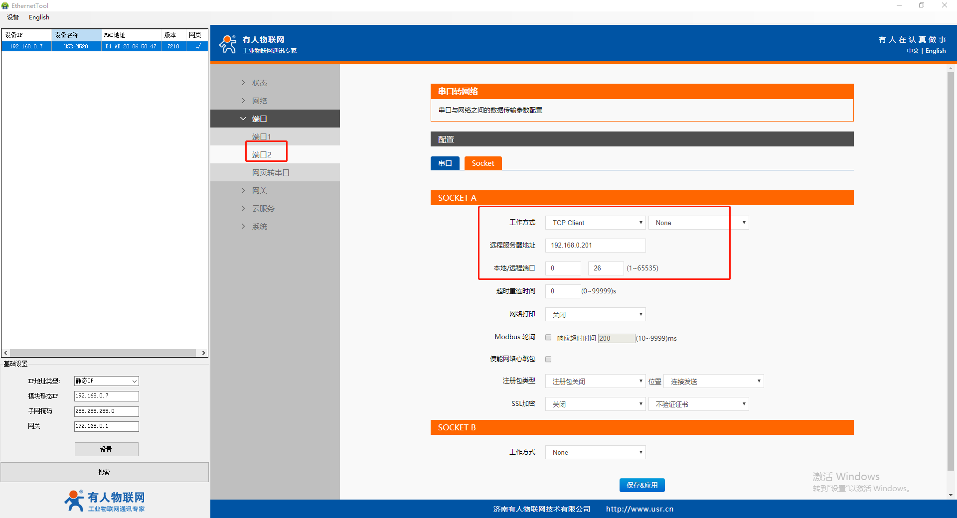Click the 保存&应用 button
The height and width of the screenshot is (518, 957).
(641, 485)
